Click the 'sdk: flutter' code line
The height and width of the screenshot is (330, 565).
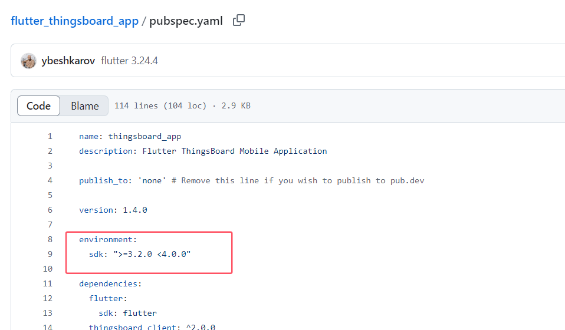(x=127, y=313)
